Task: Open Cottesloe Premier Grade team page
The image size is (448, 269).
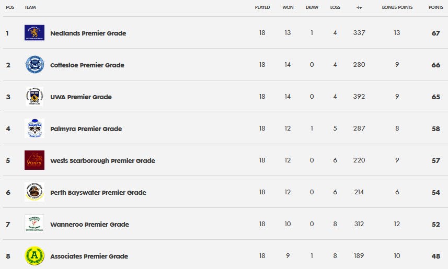Action: (87, 65)
